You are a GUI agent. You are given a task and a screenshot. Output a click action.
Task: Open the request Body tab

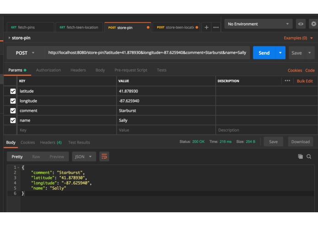(x=100, y=70)
